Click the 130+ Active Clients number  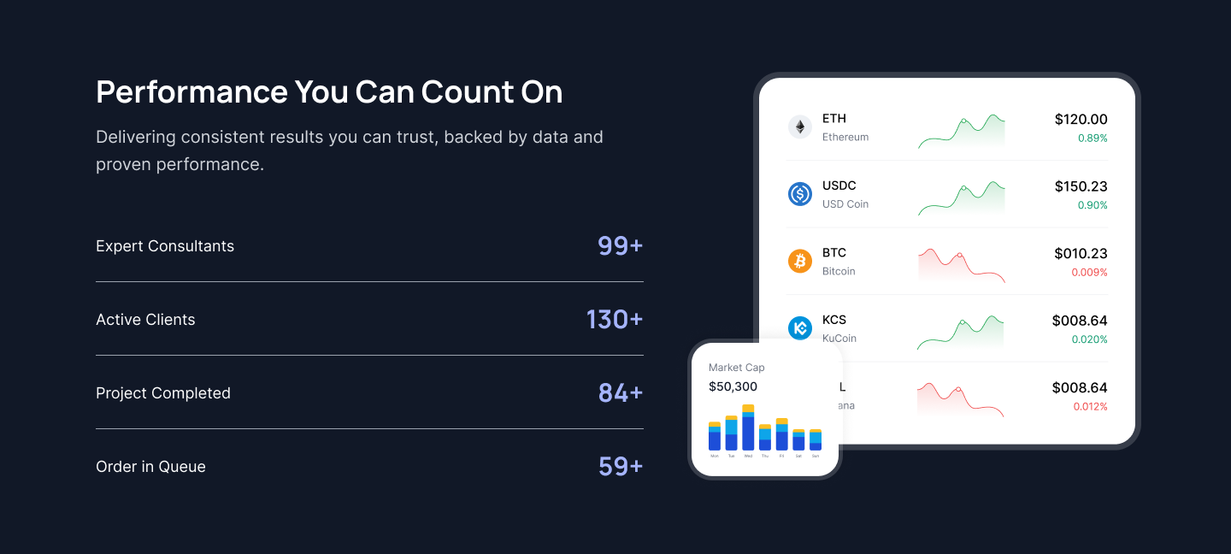point(614,320)
